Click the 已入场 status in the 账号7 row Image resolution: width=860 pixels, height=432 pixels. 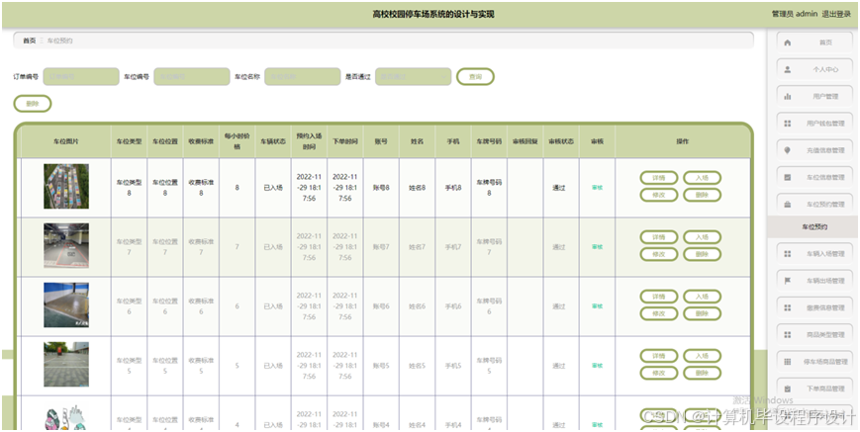tap(273, 247)
